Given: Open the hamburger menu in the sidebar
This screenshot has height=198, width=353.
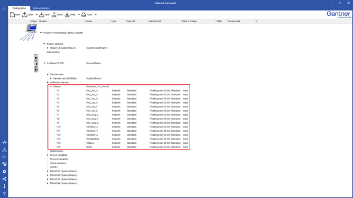Looking at the screenshot, I should click(4, 8).
